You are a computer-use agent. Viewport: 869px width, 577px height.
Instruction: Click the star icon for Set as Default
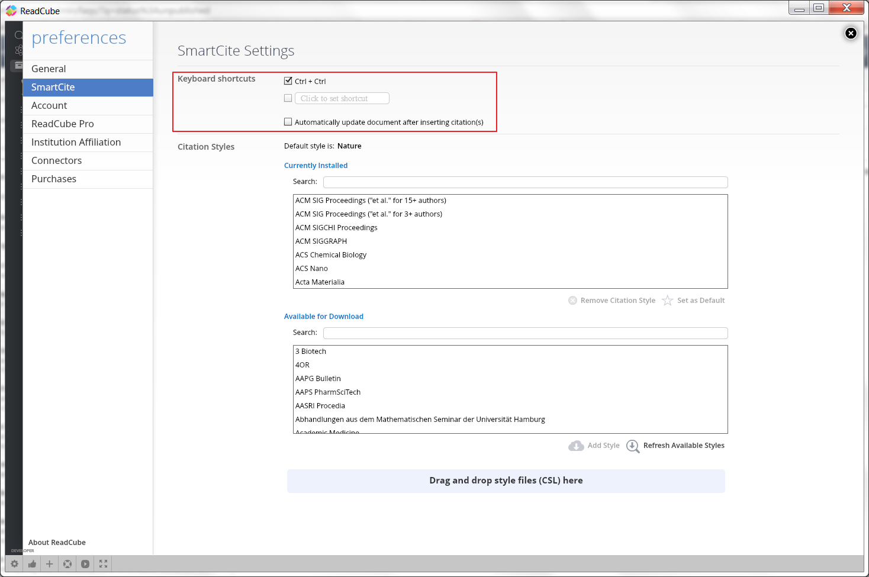pos(667,301)
